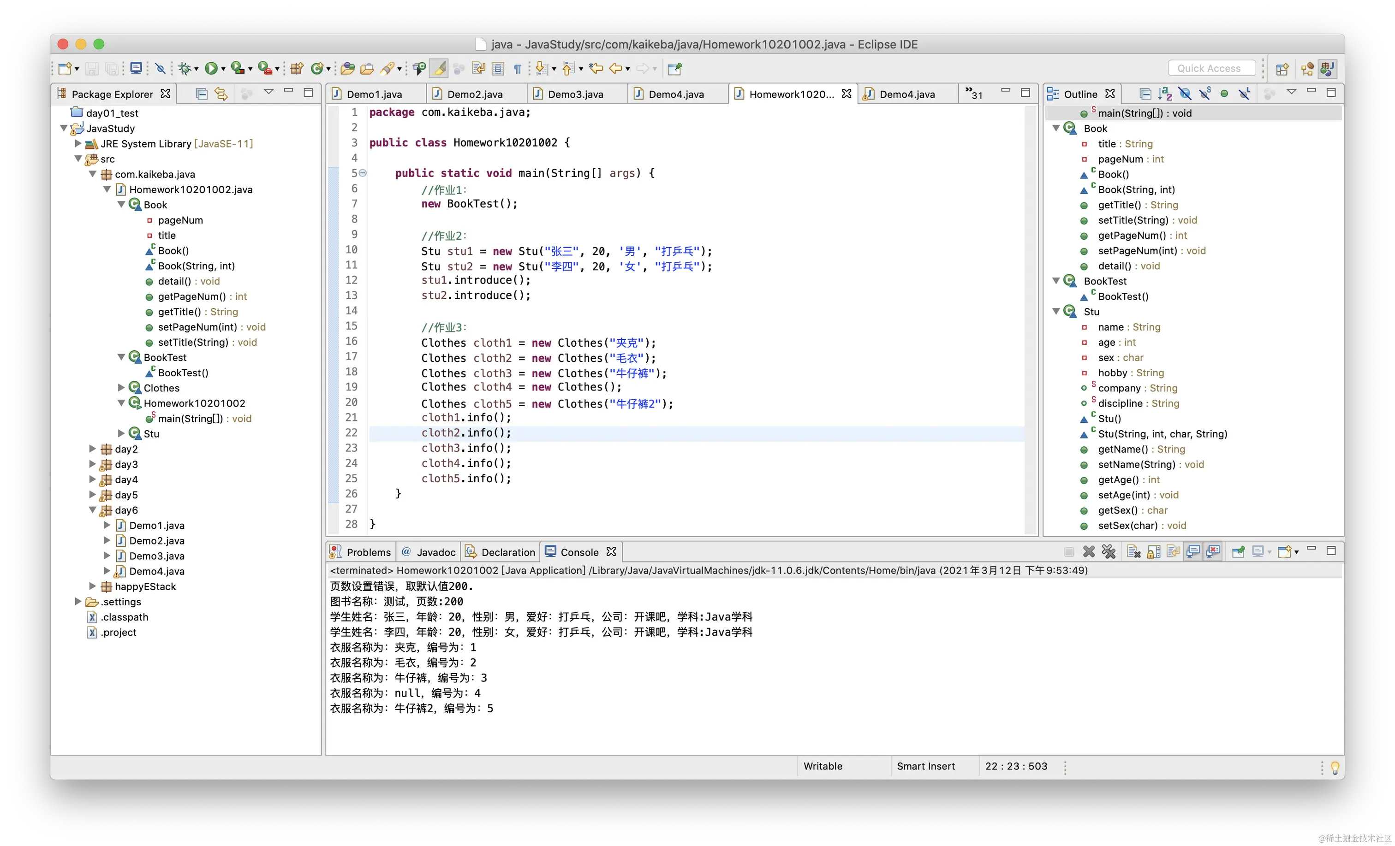Screen dimensions: 1395x846
Task: Click the Sort alphabetically icon in Outline
Action: click(1164, 94)
